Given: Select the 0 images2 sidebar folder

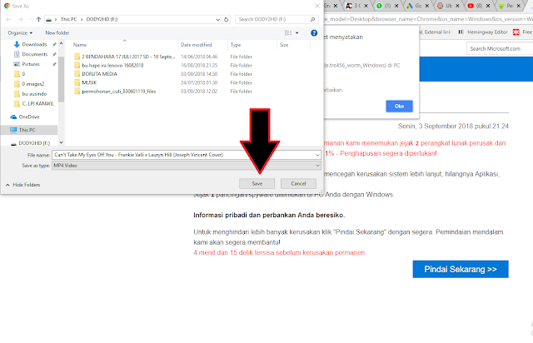Looking at the screenshot, I should pos(29,84).
